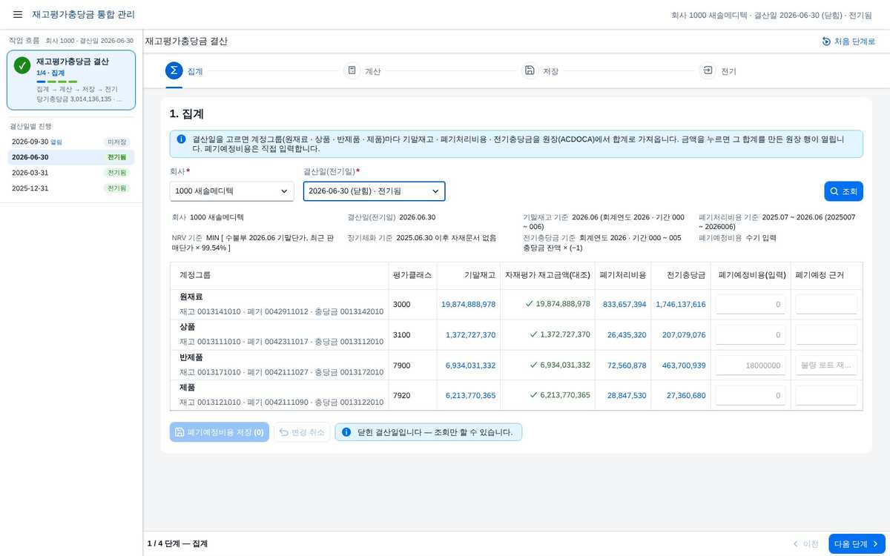Click 원재료 폐기예정비용 input field
This screenshot has height=556, width=890.
(751, 304)
